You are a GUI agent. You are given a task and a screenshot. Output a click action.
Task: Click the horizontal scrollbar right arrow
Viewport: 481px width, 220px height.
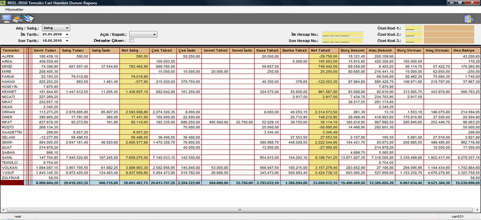[x=477, y=210]
